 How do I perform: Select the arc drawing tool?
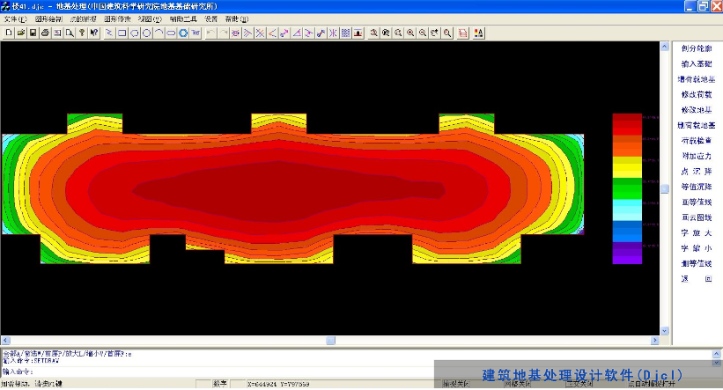click(159, 33)
